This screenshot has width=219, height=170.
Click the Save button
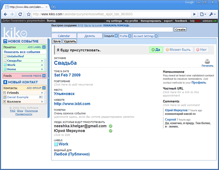tap(57, 41)
